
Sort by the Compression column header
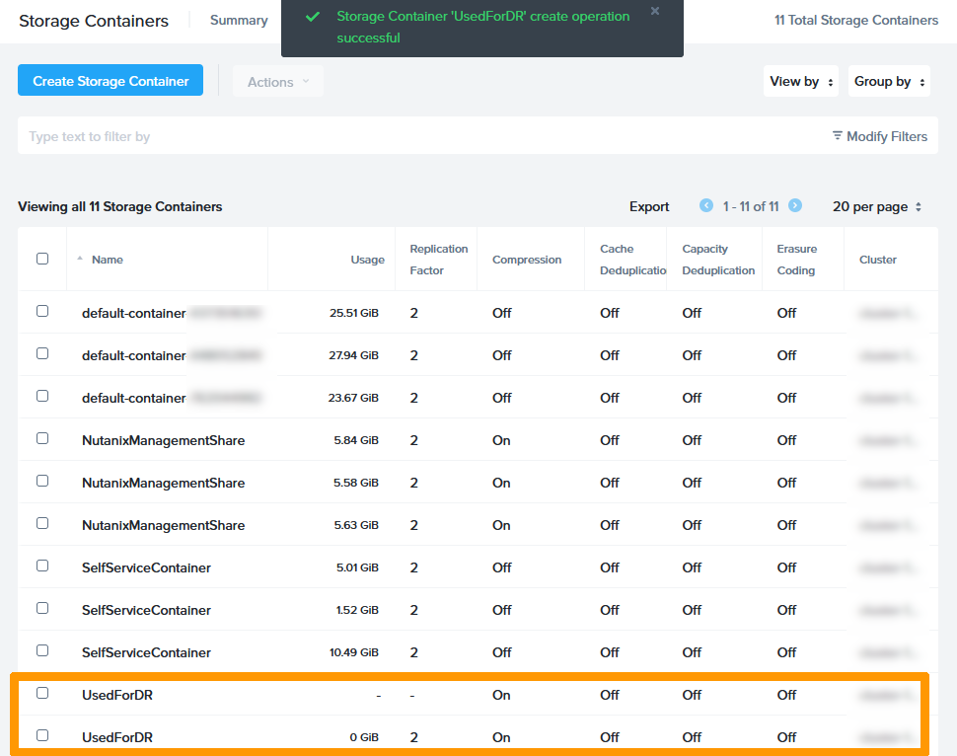click(527, 260)
